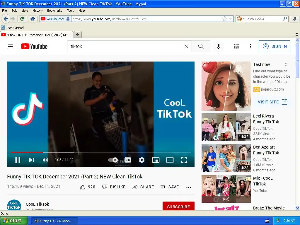Bookmark this page with the star icon
The image size is (300, 225).
(225, 19)
